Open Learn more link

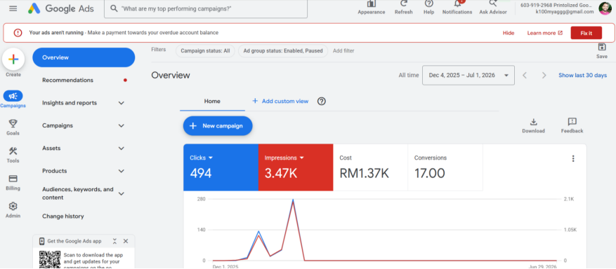pyautogui.click(x=544, y=33)
